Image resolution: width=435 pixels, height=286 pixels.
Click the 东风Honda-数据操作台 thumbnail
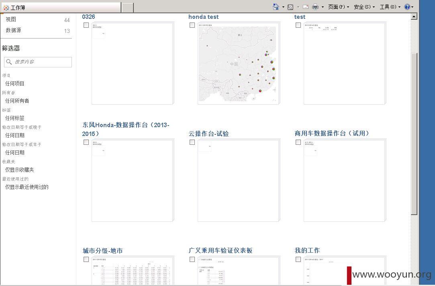coord(132,181)
